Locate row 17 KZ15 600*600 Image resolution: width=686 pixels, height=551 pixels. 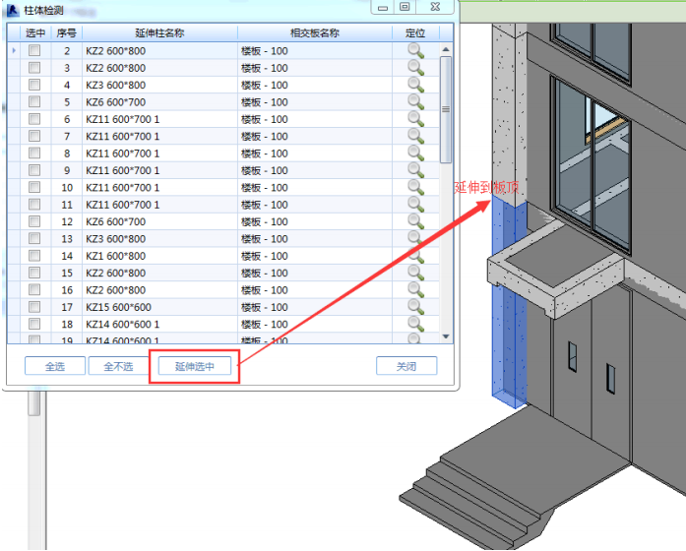tap(415, 307)
